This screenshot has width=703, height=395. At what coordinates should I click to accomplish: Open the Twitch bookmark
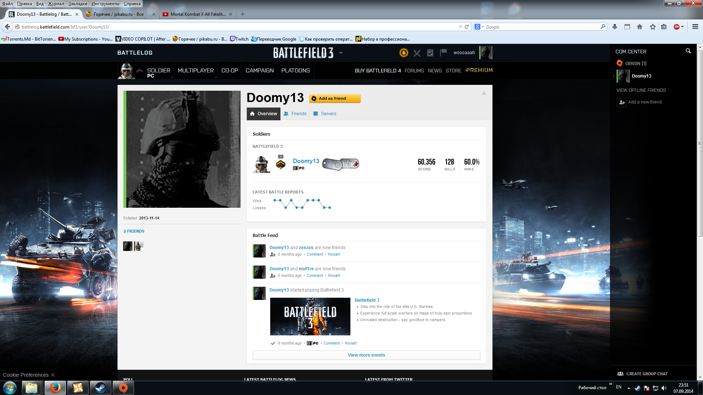pyautogui.click(x=239, y=39)
